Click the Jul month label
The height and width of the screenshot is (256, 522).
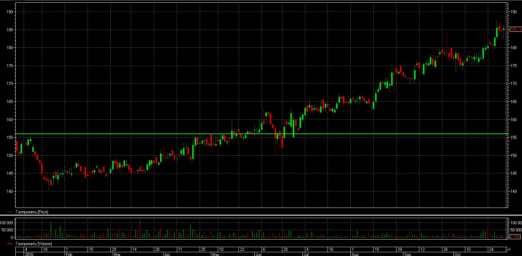point(306,254)
